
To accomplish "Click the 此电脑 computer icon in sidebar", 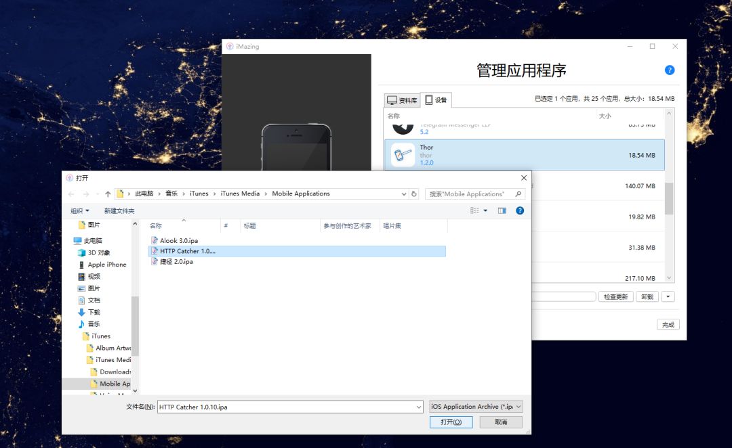I will 77,240.
